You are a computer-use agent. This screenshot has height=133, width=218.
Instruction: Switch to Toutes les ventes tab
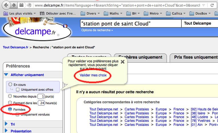tap(89, 55)
